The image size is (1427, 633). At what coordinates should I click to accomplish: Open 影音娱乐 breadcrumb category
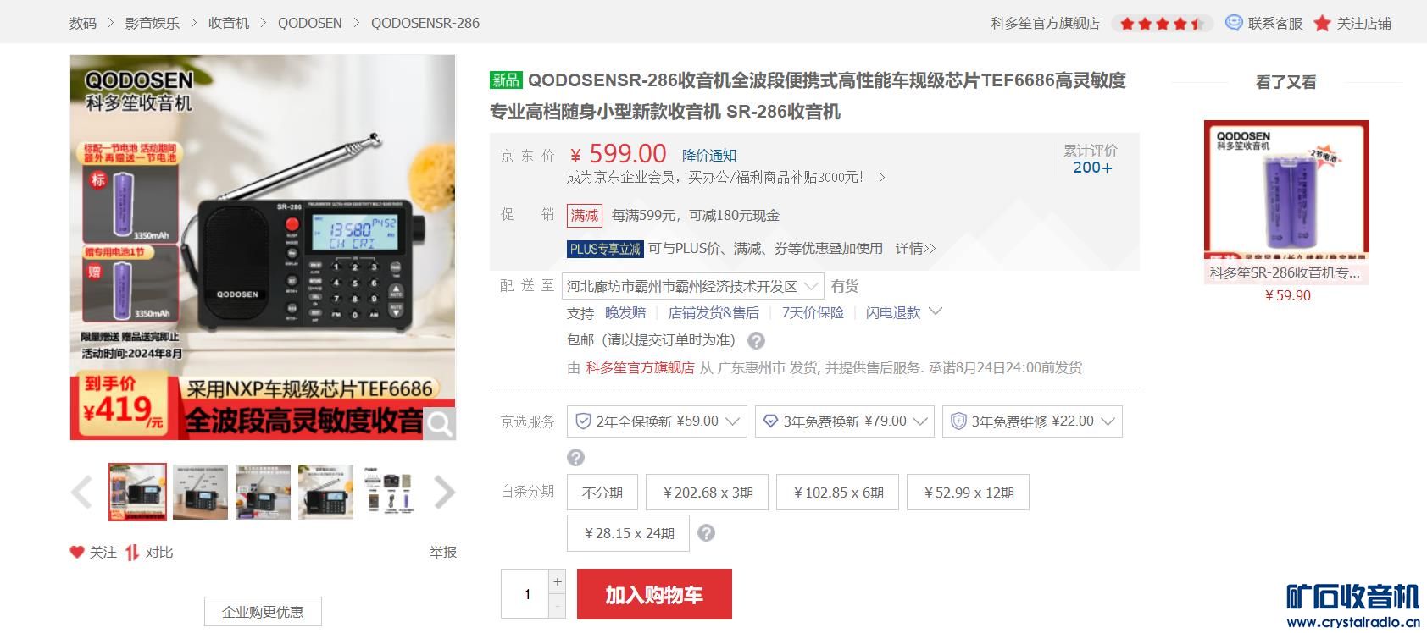tap(153, 23)
